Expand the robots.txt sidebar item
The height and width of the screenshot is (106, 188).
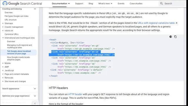[3, 31]
